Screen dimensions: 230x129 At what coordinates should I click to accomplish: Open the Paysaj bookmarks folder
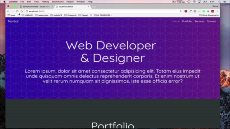tap(83, 15)
